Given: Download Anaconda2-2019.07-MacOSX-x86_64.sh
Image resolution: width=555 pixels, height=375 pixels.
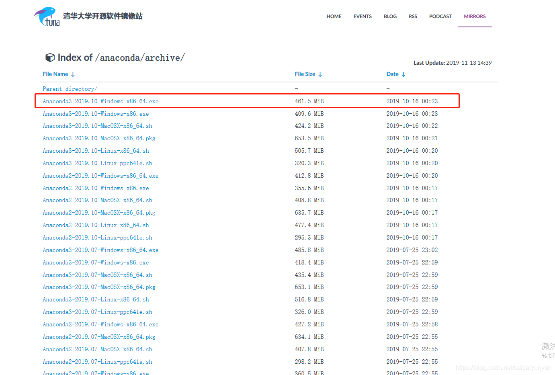Looking at the screenshot, I should coord(97,349).
